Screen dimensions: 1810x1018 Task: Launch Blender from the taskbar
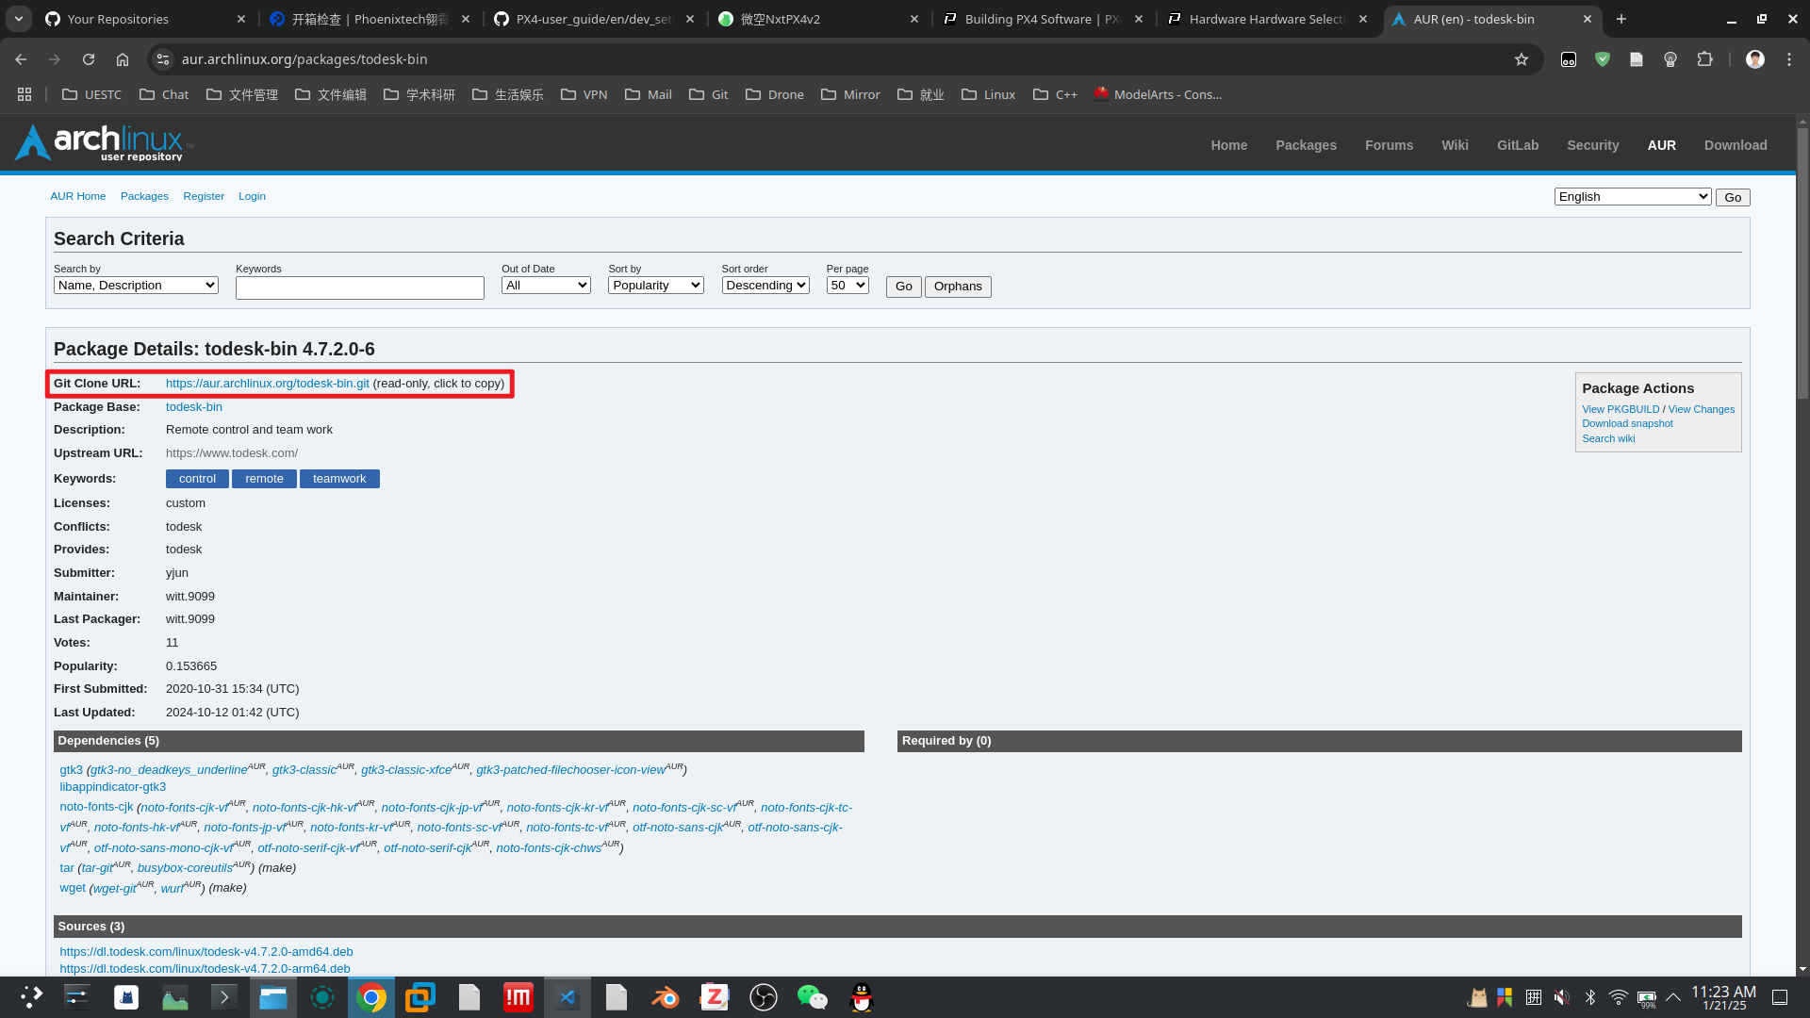point(666,997)
